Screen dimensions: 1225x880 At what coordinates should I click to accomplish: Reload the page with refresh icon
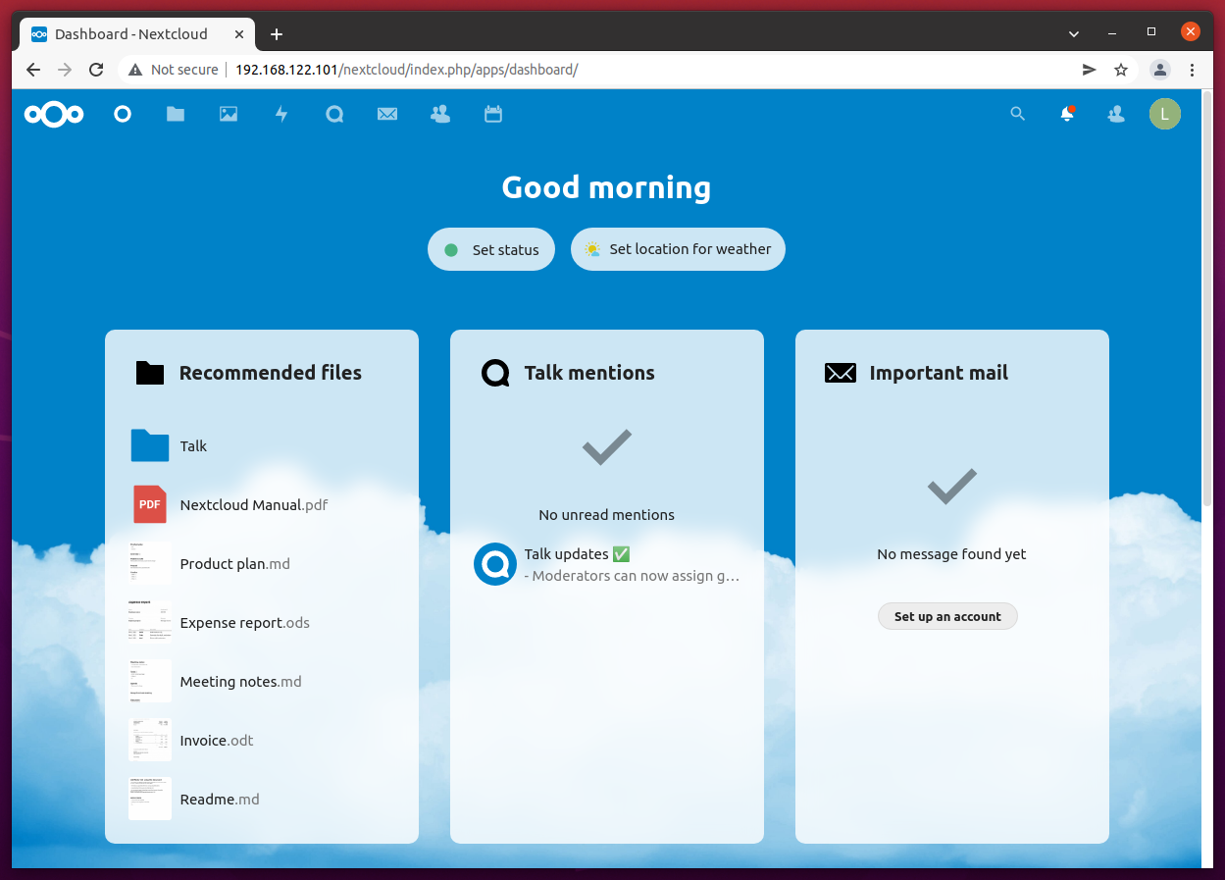point(96,70)
